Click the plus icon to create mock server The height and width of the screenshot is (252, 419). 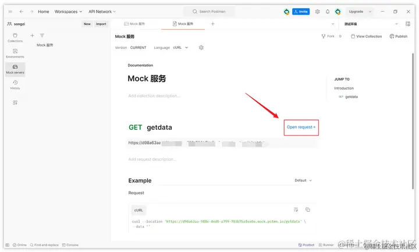pos(32,36)
